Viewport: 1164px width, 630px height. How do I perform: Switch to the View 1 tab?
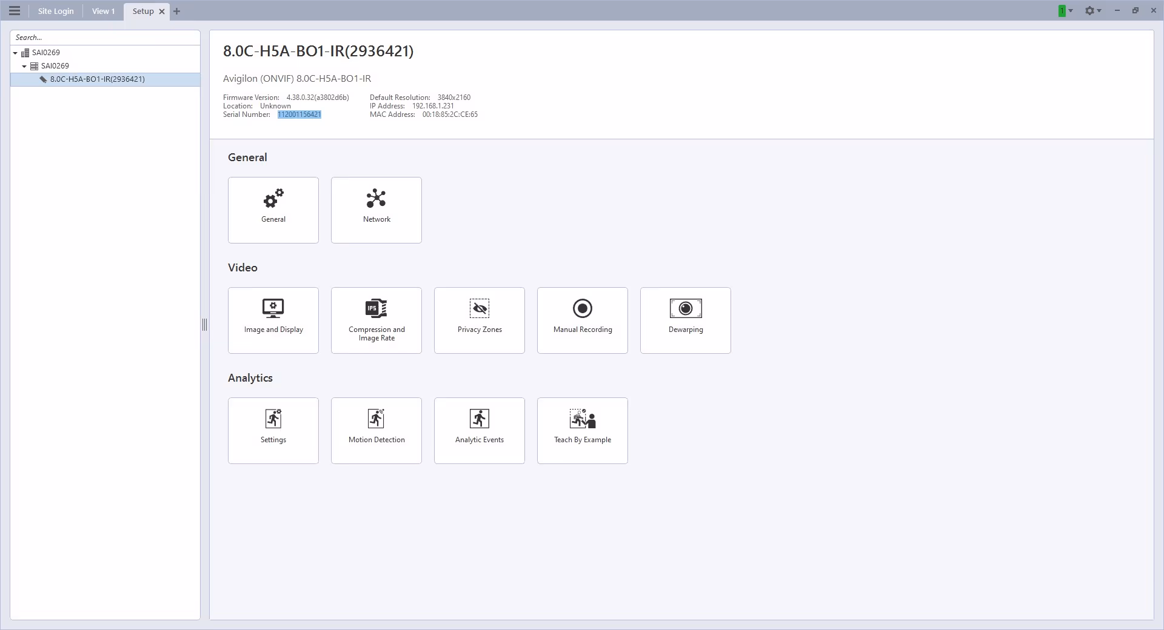click(x=103, y=11)
